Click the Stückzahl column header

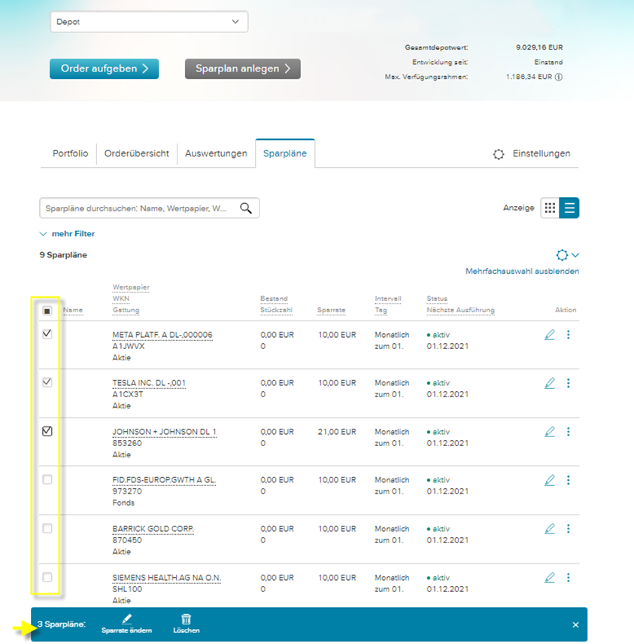coord(276,310)
